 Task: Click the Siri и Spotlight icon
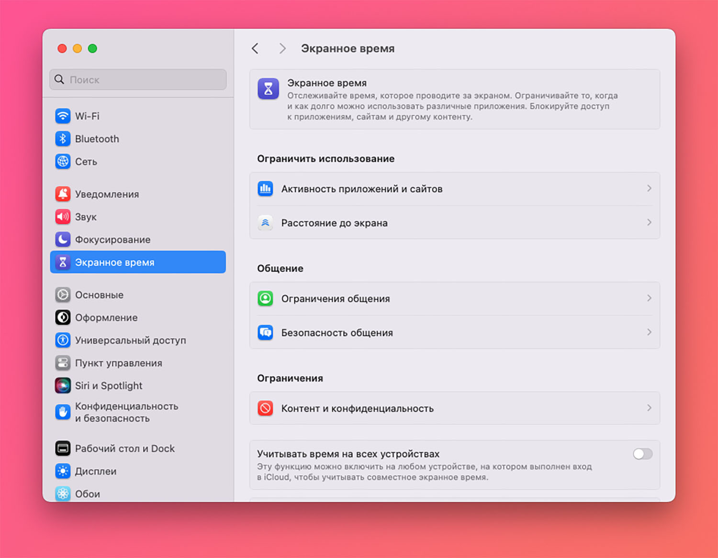point(63,385)
